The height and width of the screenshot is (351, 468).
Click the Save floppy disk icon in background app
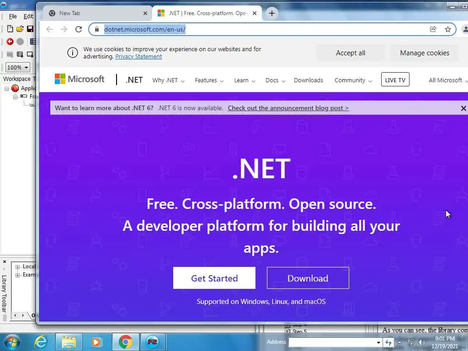click(30, 29)
